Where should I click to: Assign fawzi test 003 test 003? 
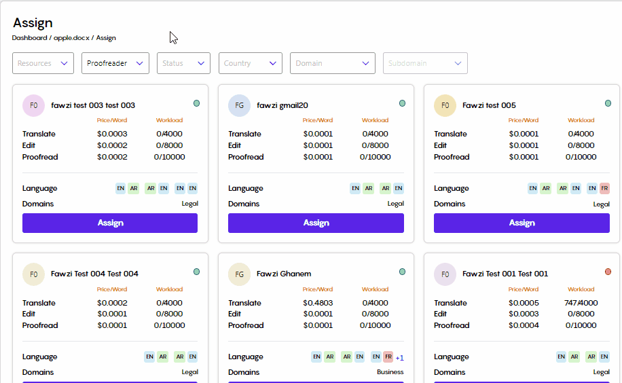(110, 223)
